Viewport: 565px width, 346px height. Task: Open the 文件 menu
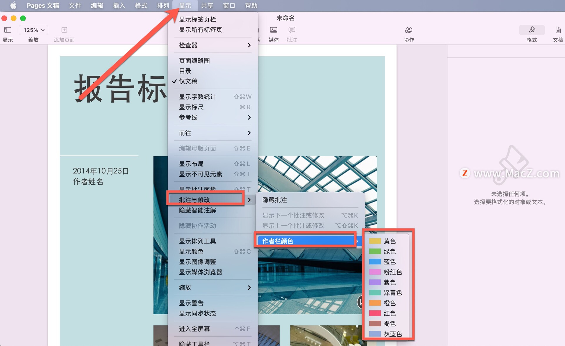click(75, 6)
